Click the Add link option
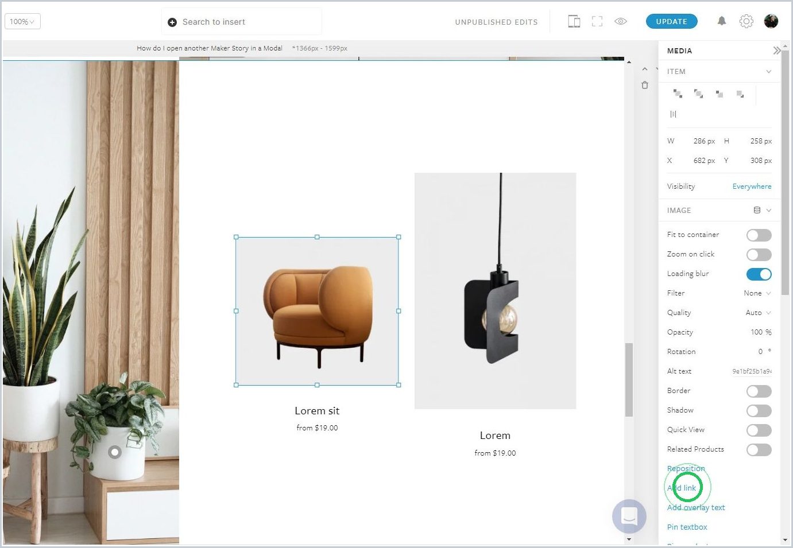 (x=682, y=488)
